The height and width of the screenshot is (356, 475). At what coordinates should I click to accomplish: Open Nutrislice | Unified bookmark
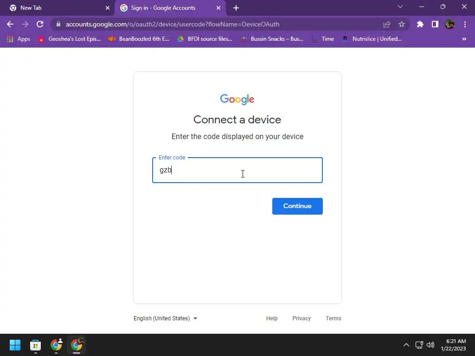point(372,39)
